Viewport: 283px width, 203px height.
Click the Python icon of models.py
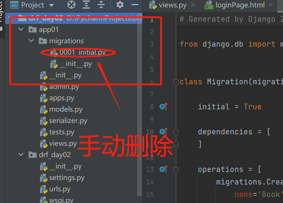44,110
